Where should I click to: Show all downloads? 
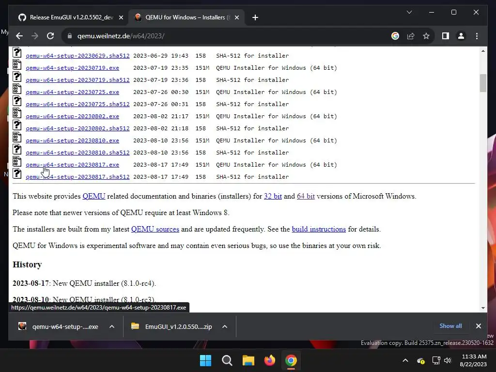tap(450, 326)
